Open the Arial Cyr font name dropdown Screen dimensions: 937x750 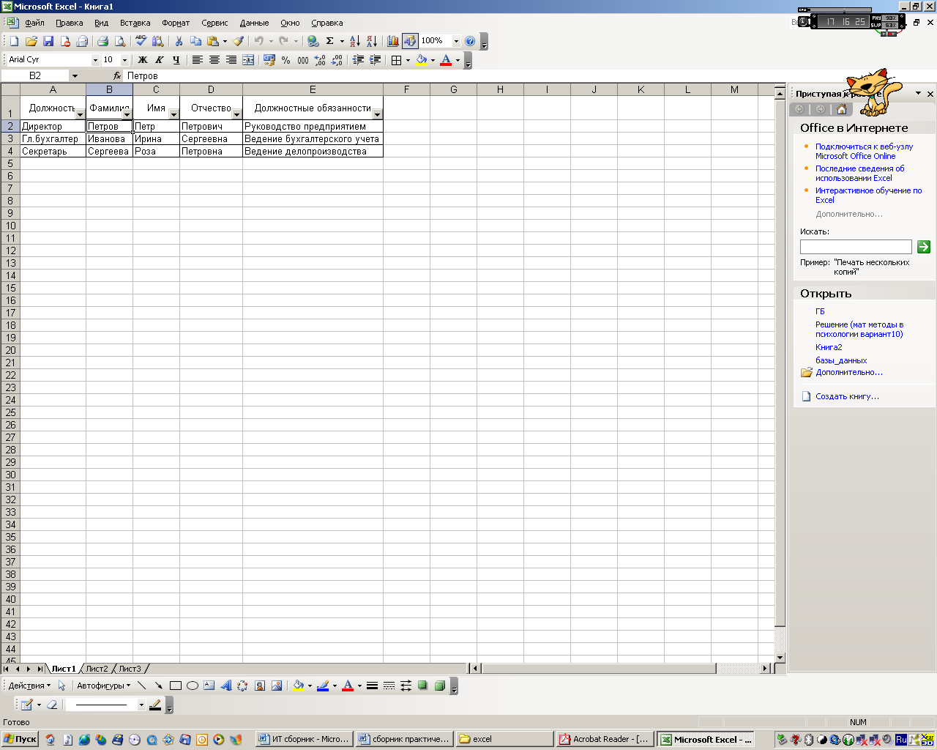(95, 60)
